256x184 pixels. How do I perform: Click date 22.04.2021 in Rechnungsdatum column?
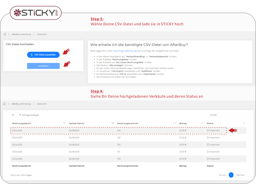pyautogui.click(x=17, y=144)
